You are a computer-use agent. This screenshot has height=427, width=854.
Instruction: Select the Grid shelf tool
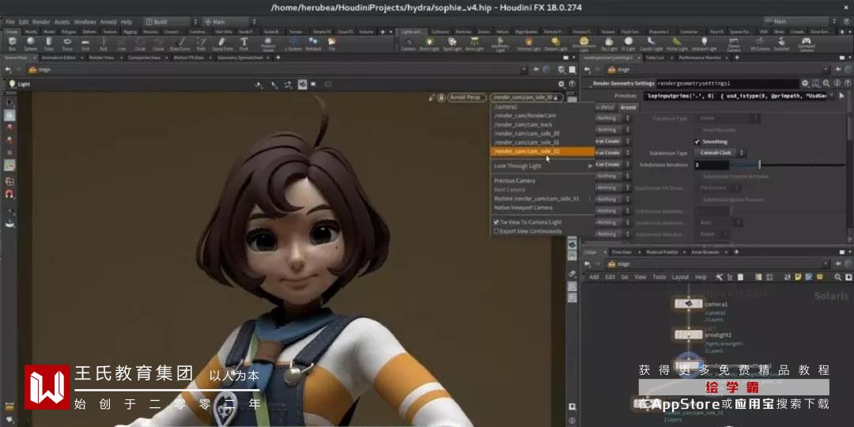(85, 43)
